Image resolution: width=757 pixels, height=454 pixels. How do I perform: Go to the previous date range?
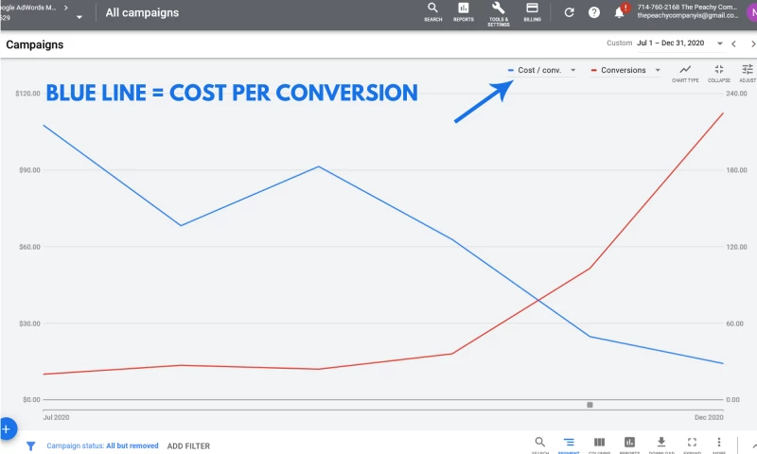point(734,44)
